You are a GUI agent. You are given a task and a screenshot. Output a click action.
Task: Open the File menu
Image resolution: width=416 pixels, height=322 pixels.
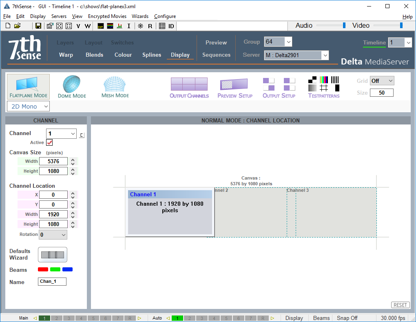coord(7,16)
